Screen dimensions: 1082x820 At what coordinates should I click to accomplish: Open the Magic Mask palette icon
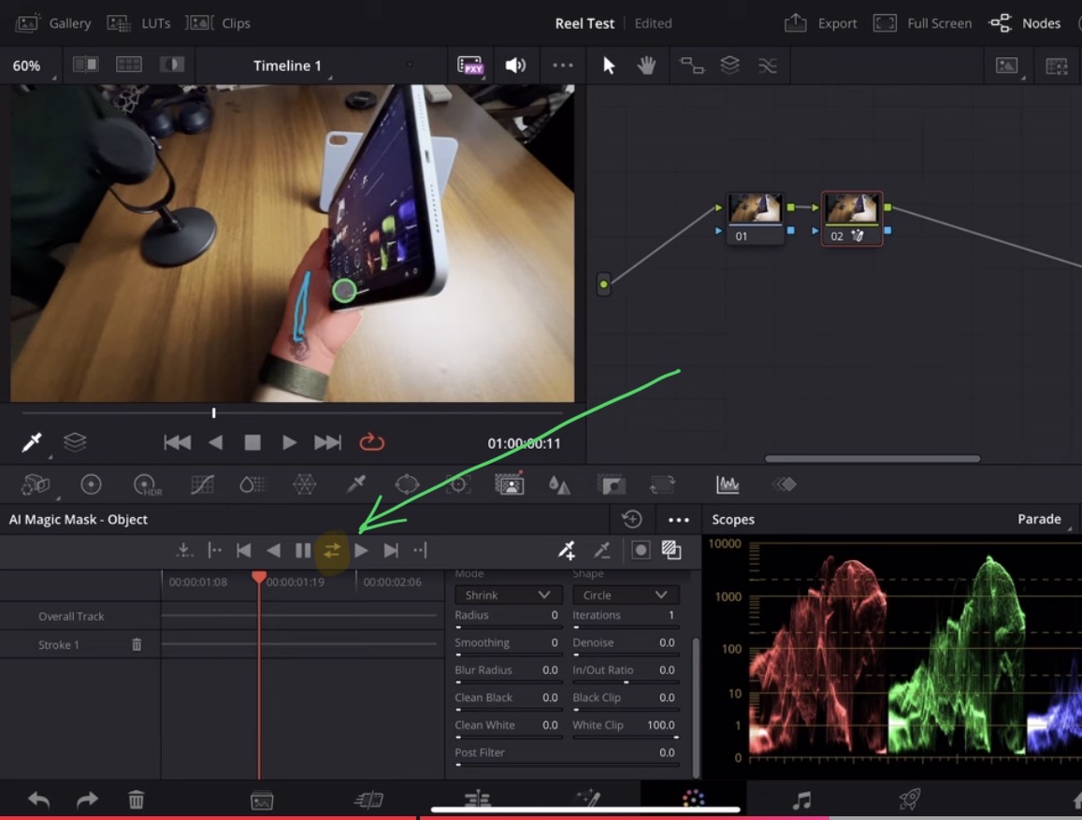(509, 484)
